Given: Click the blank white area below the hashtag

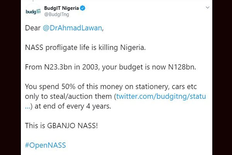Looking at the screenshot, I should coord(116,152).
